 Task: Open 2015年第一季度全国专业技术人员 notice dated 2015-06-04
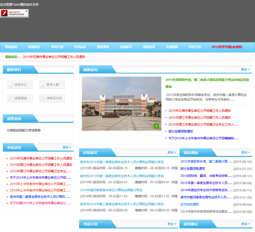coord(206,183)
